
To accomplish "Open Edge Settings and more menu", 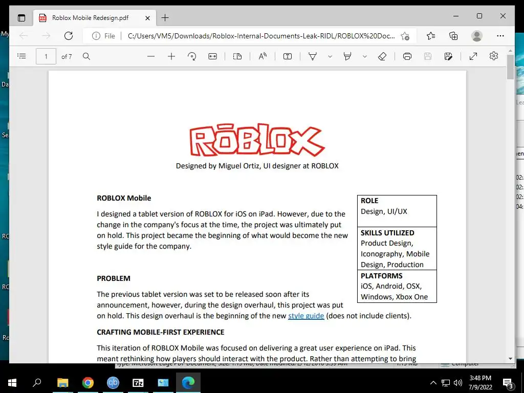I will tap(500, 36).
